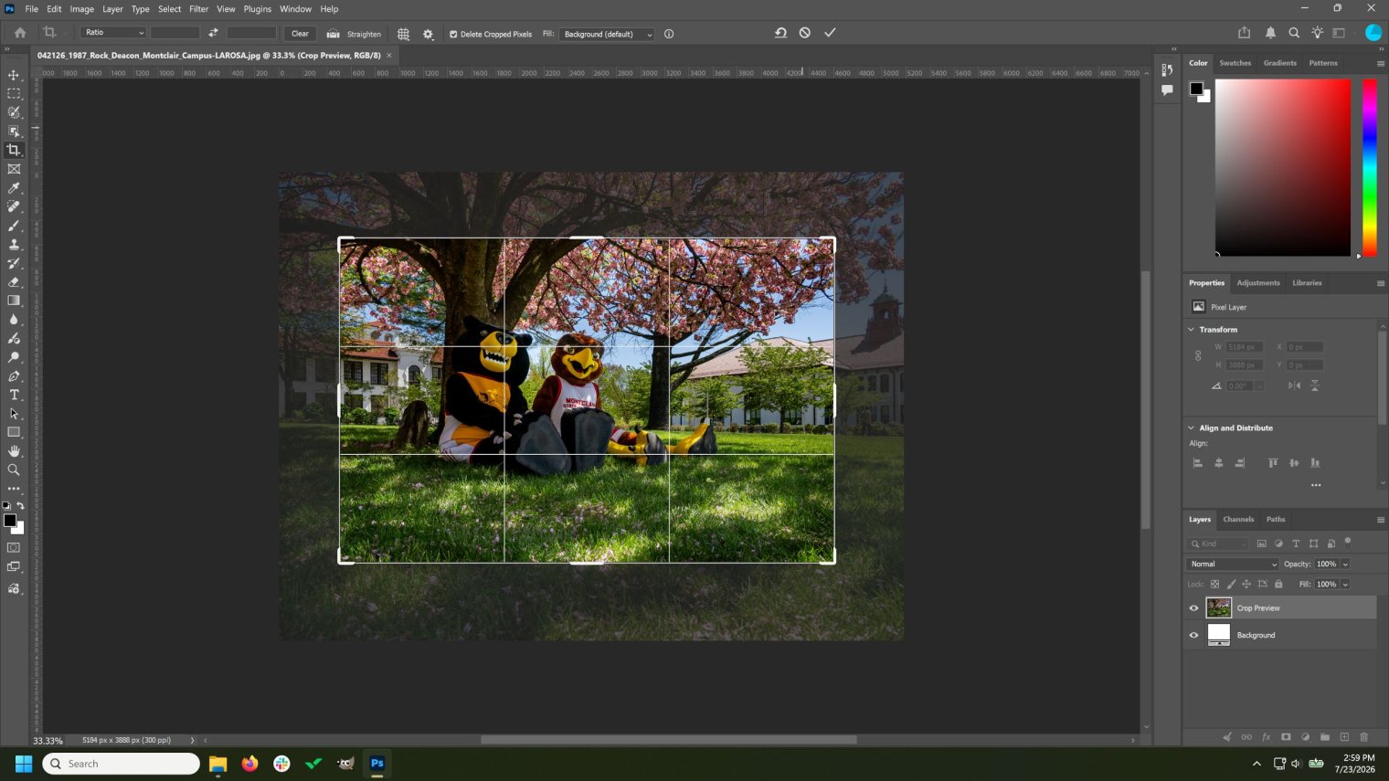The image size is (1389, 781).
Task: Select the Horizontal Type tool
Action: (x=14, y=395)
